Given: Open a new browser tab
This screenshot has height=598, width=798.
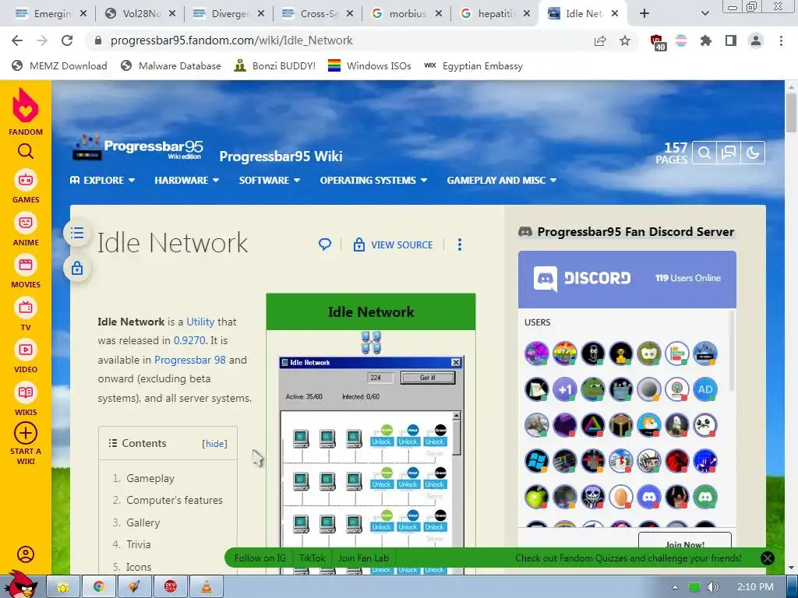Looking at the screenshot, I should pos(644,14).
